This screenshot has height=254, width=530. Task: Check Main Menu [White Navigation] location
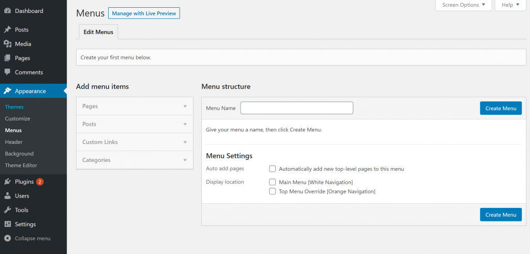[x=272, y=182]
